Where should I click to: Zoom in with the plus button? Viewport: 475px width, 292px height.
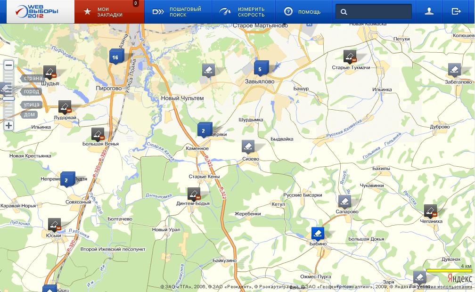pyautogui.click(x=9, y=125)
